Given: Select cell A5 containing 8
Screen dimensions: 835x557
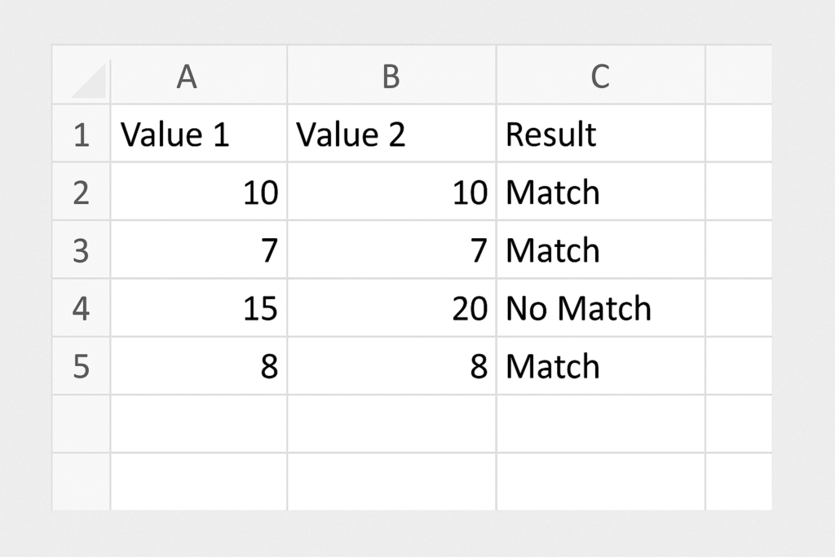Looking at the screenshot, I should click(199, 366).
